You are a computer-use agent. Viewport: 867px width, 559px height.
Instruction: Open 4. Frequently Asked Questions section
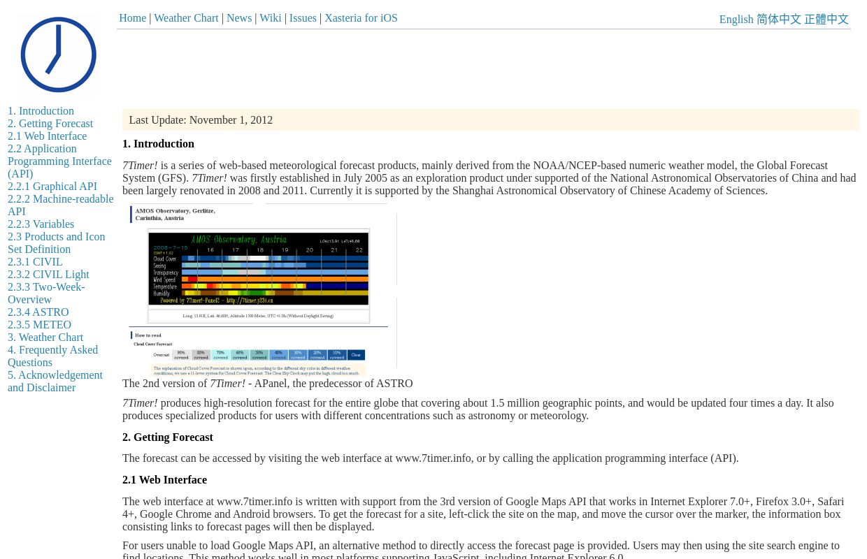tap(52, 356)
